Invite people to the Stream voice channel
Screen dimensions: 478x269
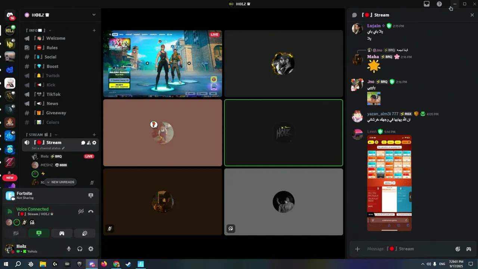pyautogui.click(x=89, y=143)
